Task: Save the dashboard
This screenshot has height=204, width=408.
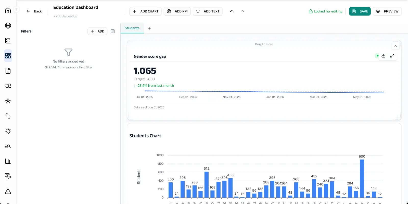Action: click(360, 11)
